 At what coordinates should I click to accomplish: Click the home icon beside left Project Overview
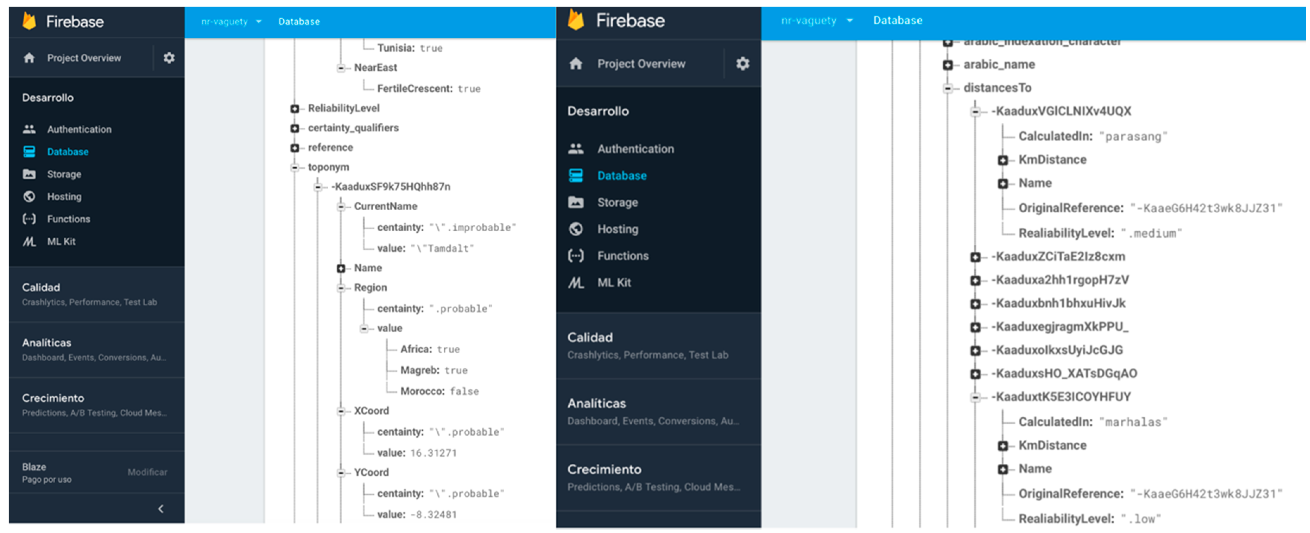point(29,58)
